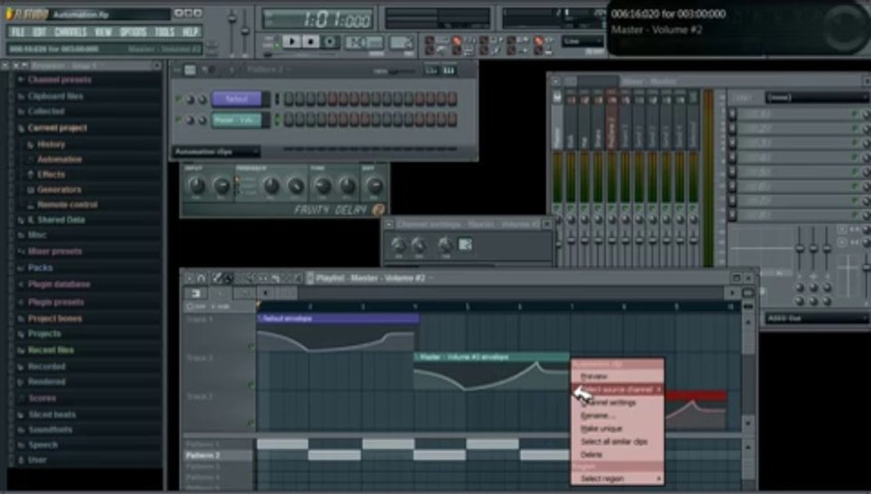Expand Plugin database folder
Viewport: 871px width, 494px height.
pyautogui.click(x=58, y=284)
